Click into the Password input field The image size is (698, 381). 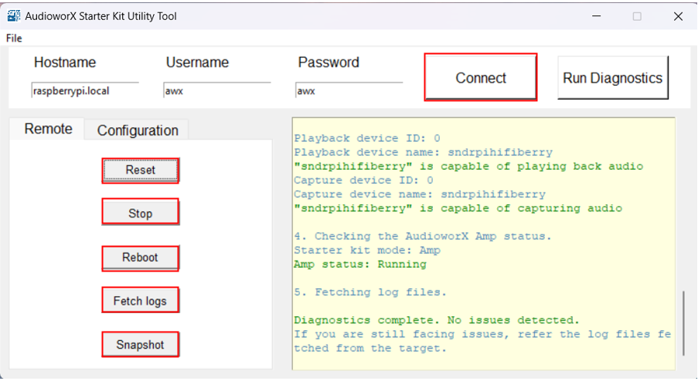click(x=349, y=90)
